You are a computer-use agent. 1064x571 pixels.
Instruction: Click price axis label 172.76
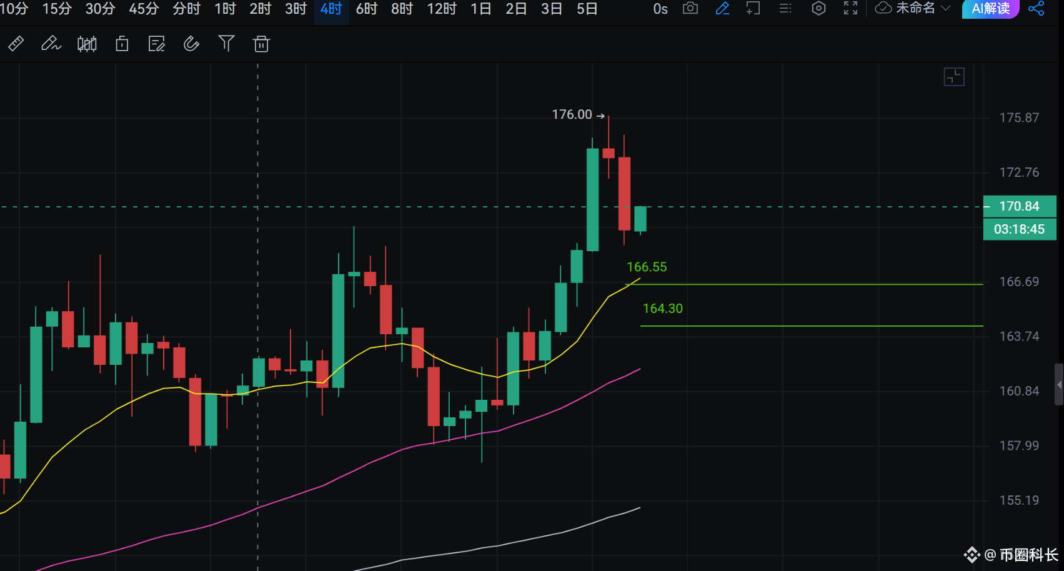pyautogui.click(x=1019, y=172)
